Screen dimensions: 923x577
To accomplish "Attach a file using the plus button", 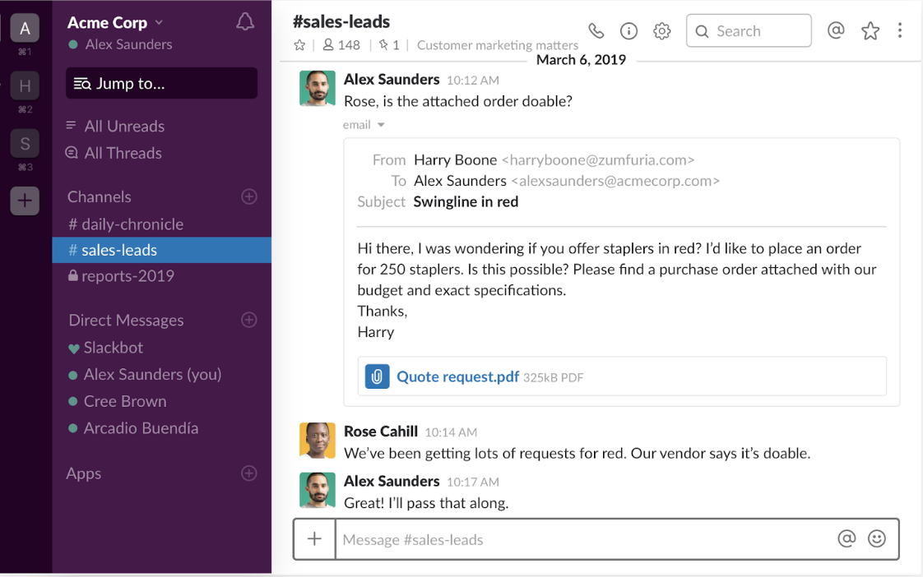I will pos(314,538).
